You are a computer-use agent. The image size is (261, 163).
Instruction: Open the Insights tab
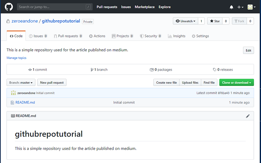177,36
